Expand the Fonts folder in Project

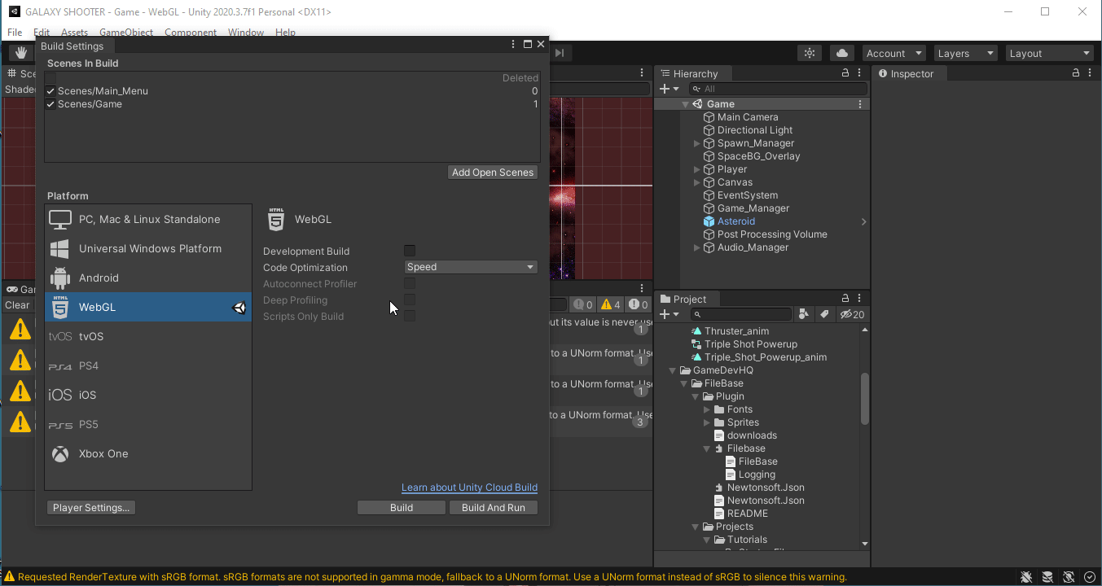[x=707, y=409]
